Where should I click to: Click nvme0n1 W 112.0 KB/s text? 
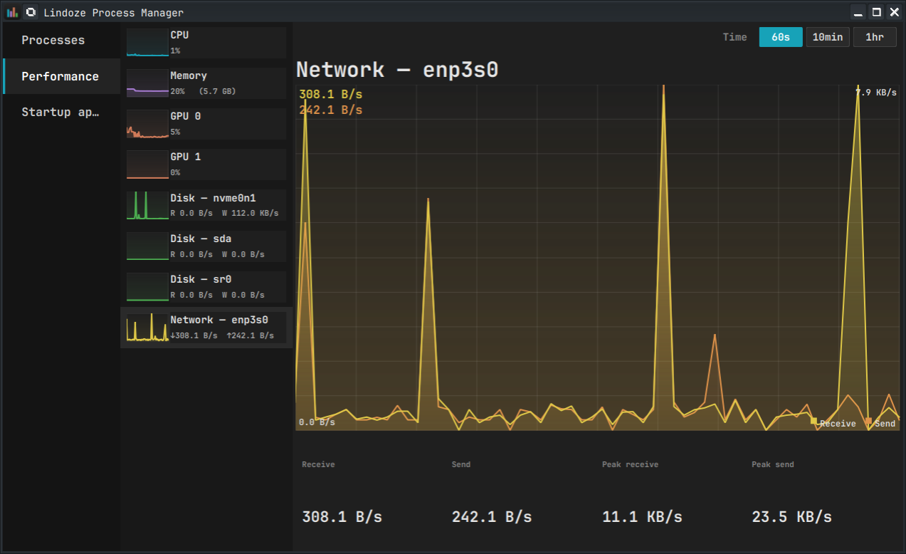(x=250, y=213)
